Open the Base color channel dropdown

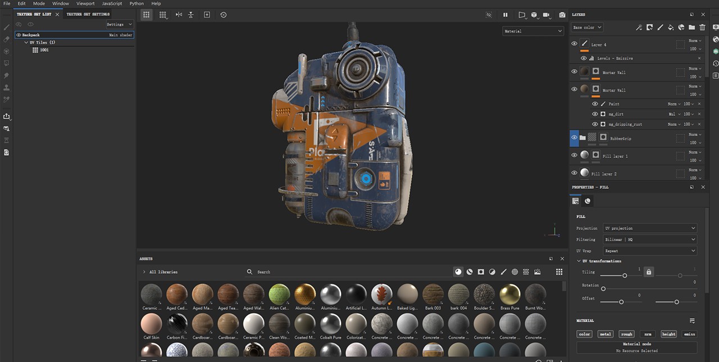point(586,27)
